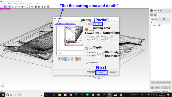Screen dimensions: 172x97
Task: Click the taskbar search box
Action: (x=24, y=95)
